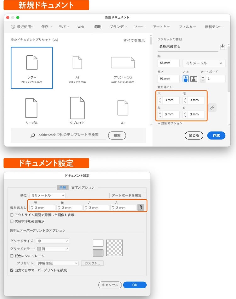Viewport: 236px width, 299px height.
Task: Enable アウトライン画面で配置した画像を表示 checkbox
Action: tap(12, 215)
